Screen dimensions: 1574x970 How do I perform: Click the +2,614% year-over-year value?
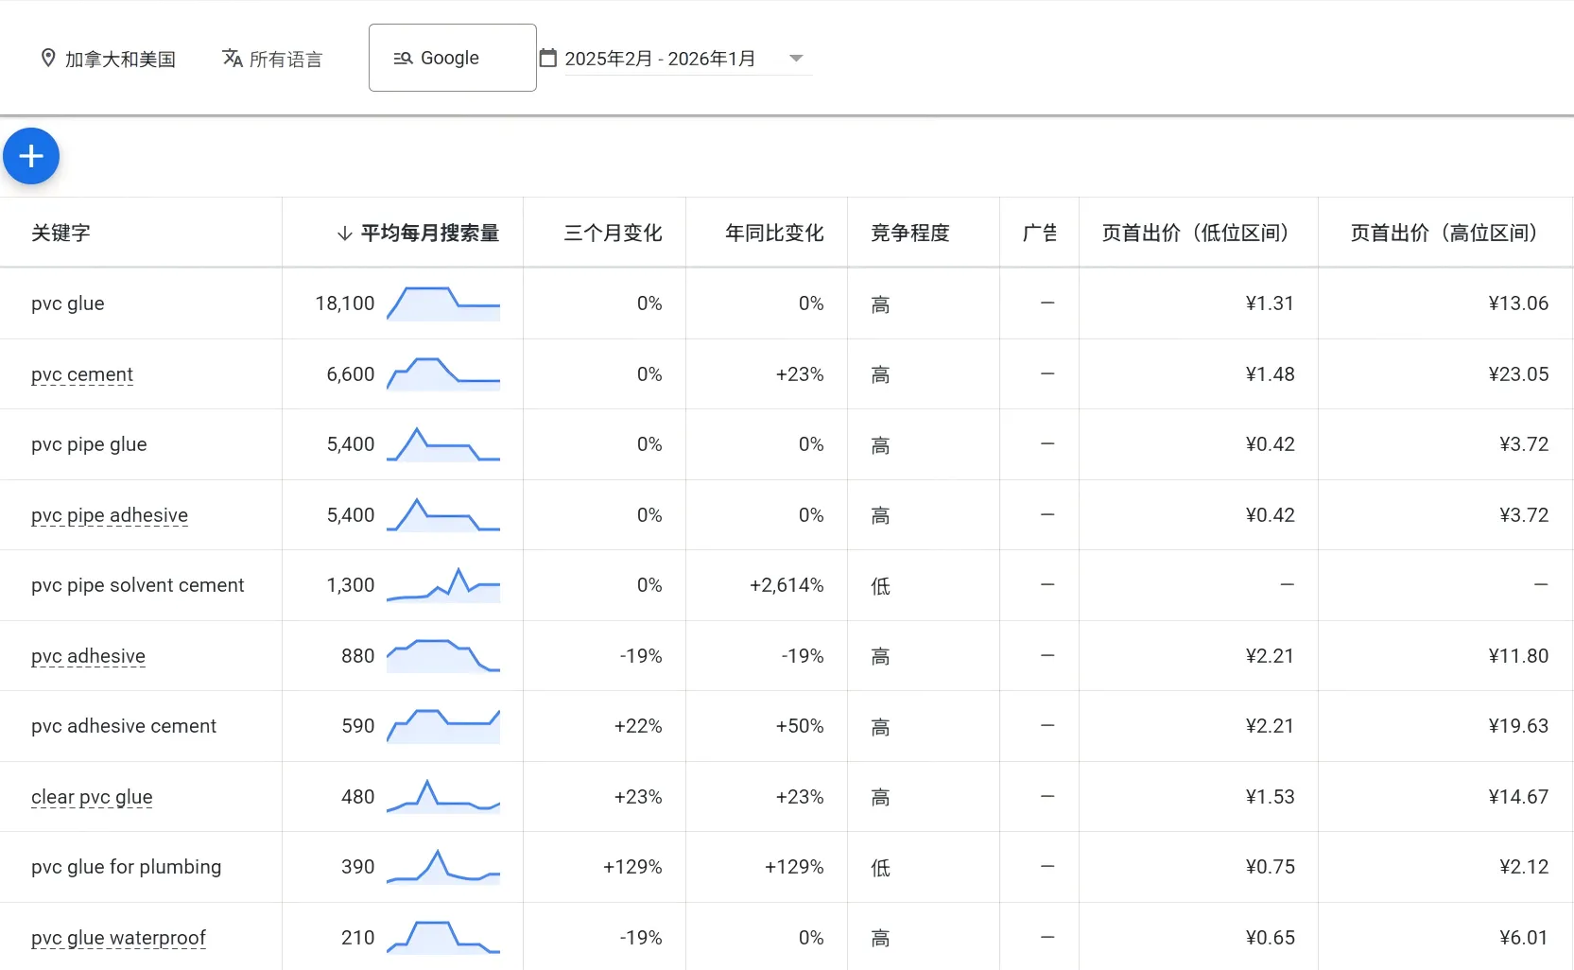pos(787,585)
